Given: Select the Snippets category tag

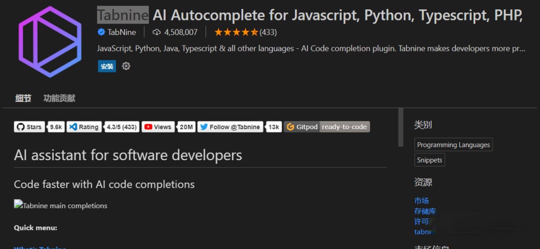Looking at the screenshot, I should [x=429, y=160].
